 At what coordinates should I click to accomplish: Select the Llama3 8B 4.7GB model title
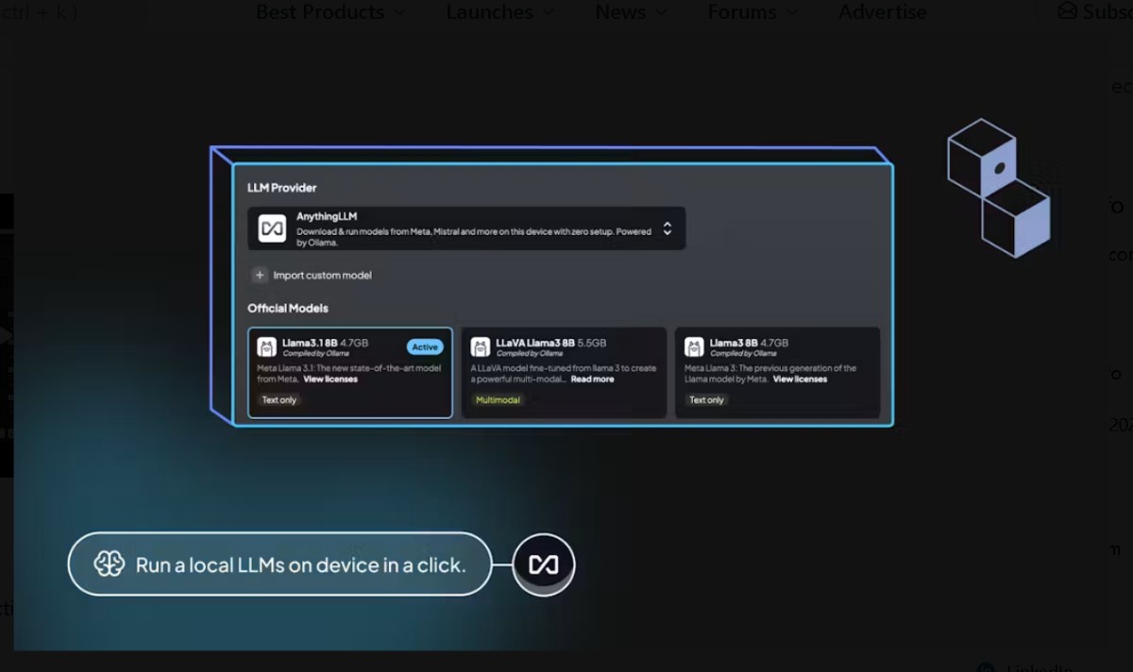pos(749,343)
